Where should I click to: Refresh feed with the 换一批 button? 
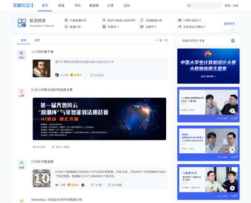(162, 40)
